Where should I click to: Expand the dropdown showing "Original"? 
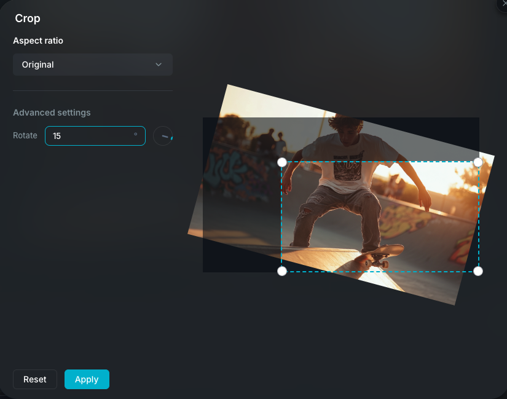(x=92, y=64)
